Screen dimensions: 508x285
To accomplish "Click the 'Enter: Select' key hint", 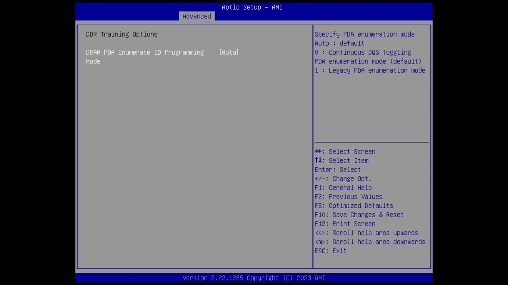I will pyautogui.click(x=338, y=170).
